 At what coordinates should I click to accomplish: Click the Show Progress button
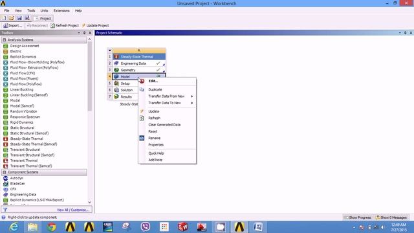pos(358,217)
